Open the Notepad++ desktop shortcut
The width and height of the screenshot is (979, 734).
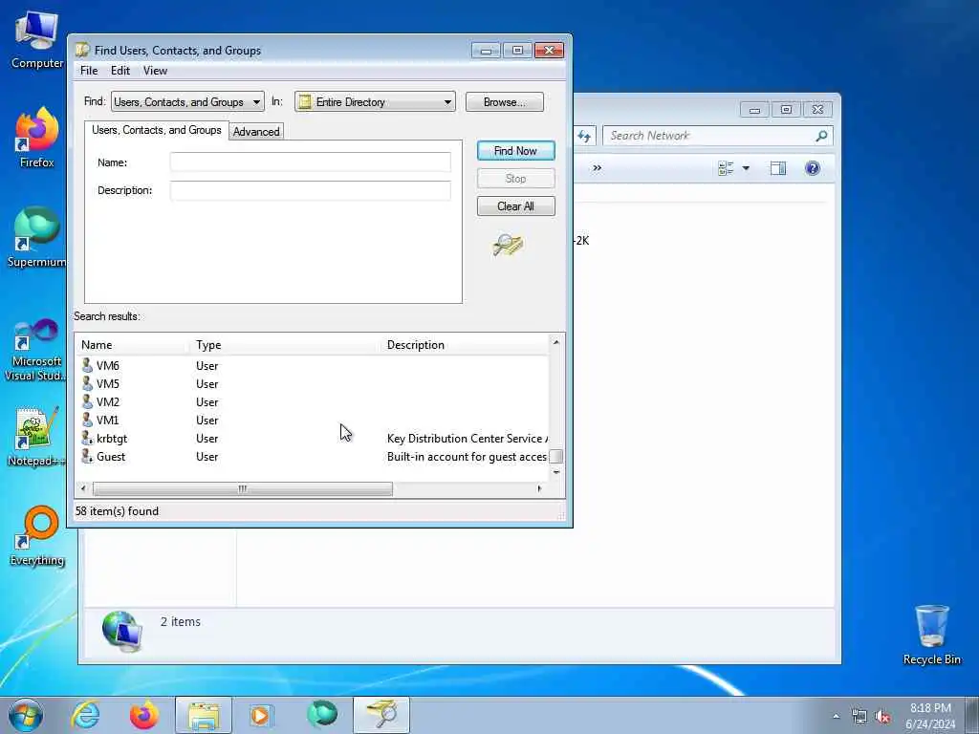coord(36,437)
